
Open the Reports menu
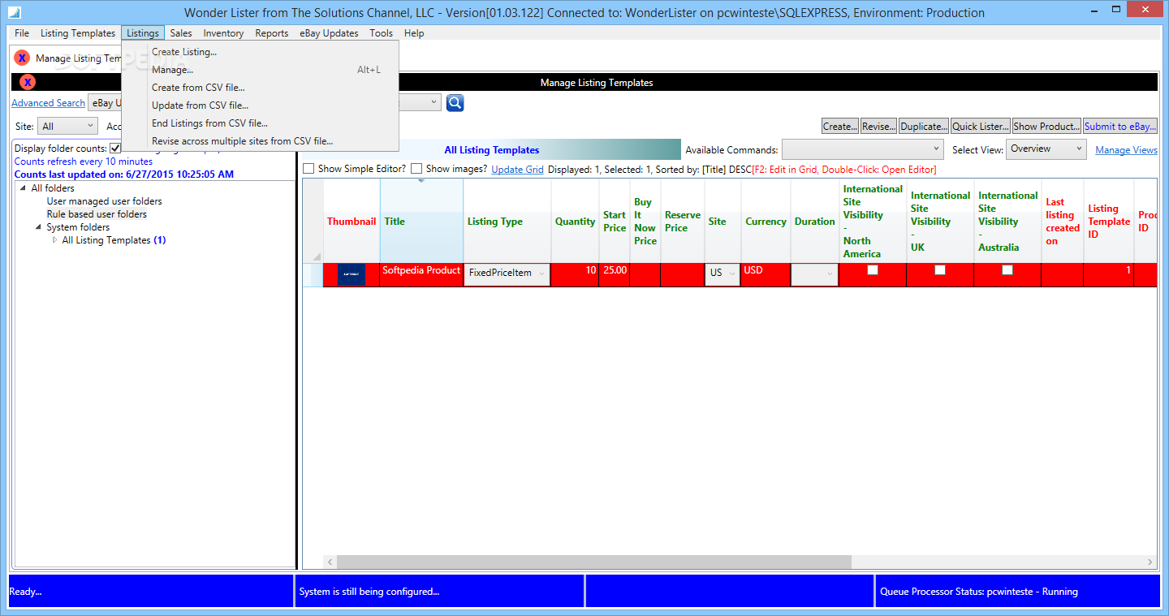click(x=272, y=33)
